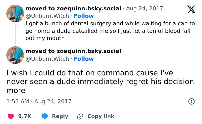Open the info circle icon
202x124 pixels.
pos(191,101)
